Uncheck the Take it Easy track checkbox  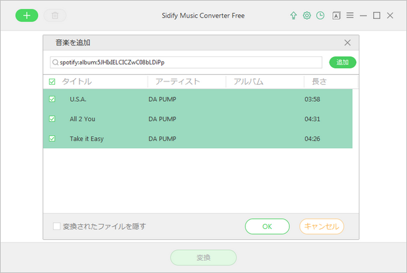pyautogui.click(x=52, y=139)
